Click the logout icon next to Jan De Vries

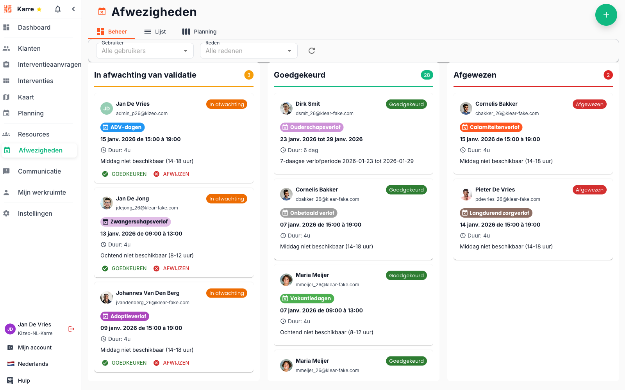71,329
